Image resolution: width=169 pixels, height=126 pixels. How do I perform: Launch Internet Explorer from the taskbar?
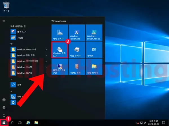[x=28, y=123]
